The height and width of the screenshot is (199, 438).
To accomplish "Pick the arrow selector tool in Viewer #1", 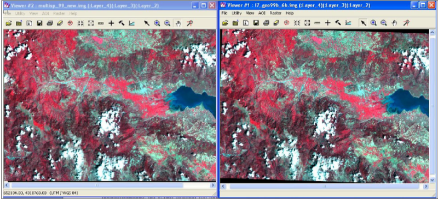I will tap(363, 23).
